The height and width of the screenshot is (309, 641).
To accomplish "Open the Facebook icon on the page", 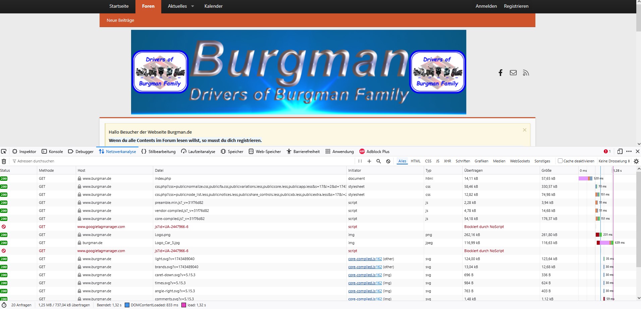I will (x=501, y=73).
